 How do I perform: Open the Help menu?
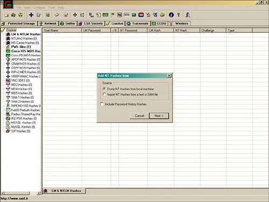[61, 8]
